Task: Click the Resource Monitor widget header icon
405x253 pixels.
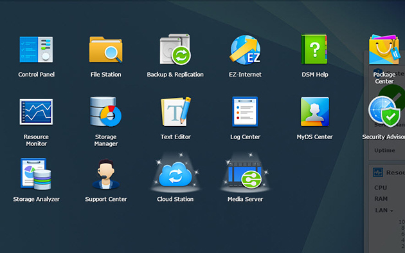Action: pyautogui.click(x=378, y=172)
